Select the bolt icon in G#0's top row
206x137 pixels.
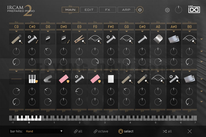142,39
